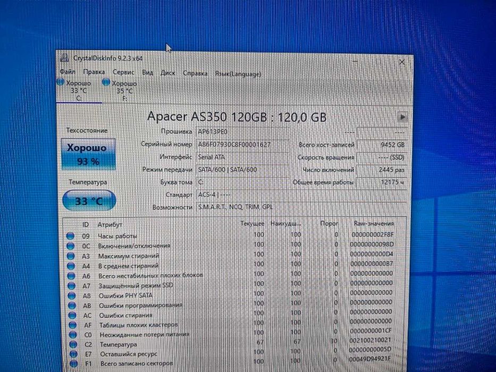This screenshot has height=372, width=496.
Task: Click the Наихудш... column header
Action: coord(285,223)
